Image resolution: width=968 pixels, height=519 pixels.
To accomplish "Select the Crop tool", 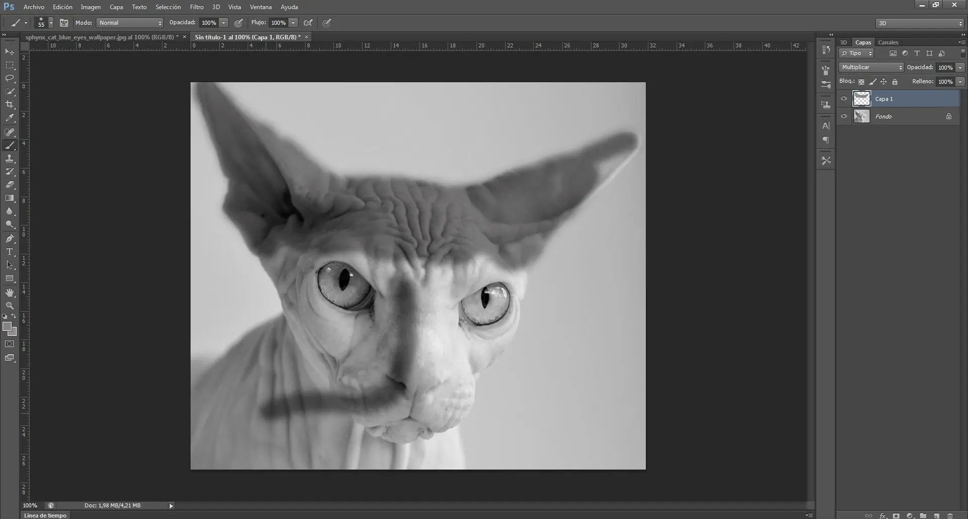I will (x=10, y=104).
